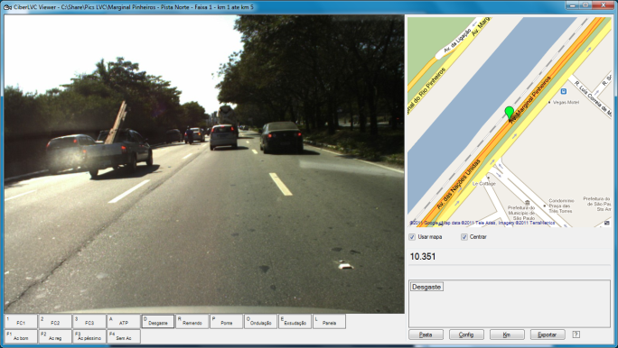Viewport: 618px width, 348px height.
Task: Uncheck the Centrar checkbox
Action: pos(464,237)
